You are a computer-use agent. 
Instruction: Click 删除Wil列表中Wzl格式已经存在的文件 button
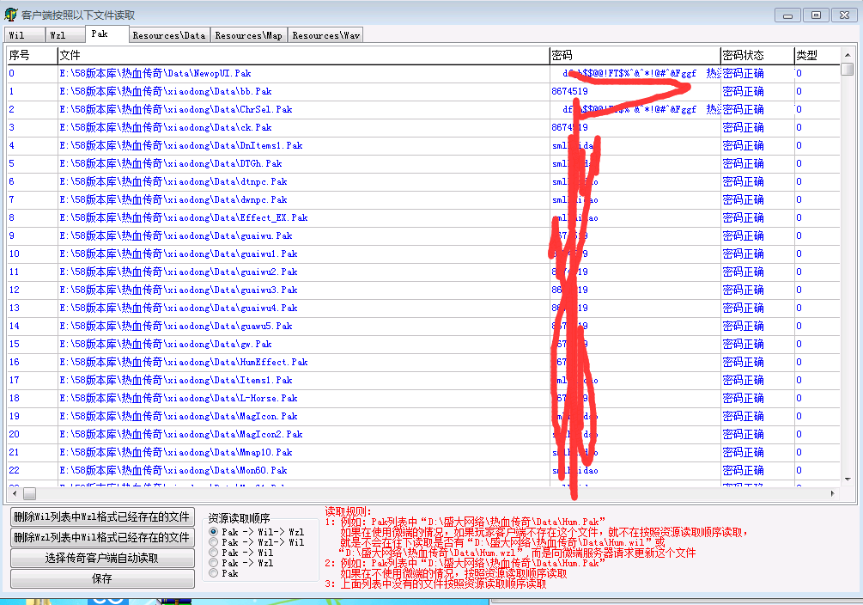coord(101,516)
